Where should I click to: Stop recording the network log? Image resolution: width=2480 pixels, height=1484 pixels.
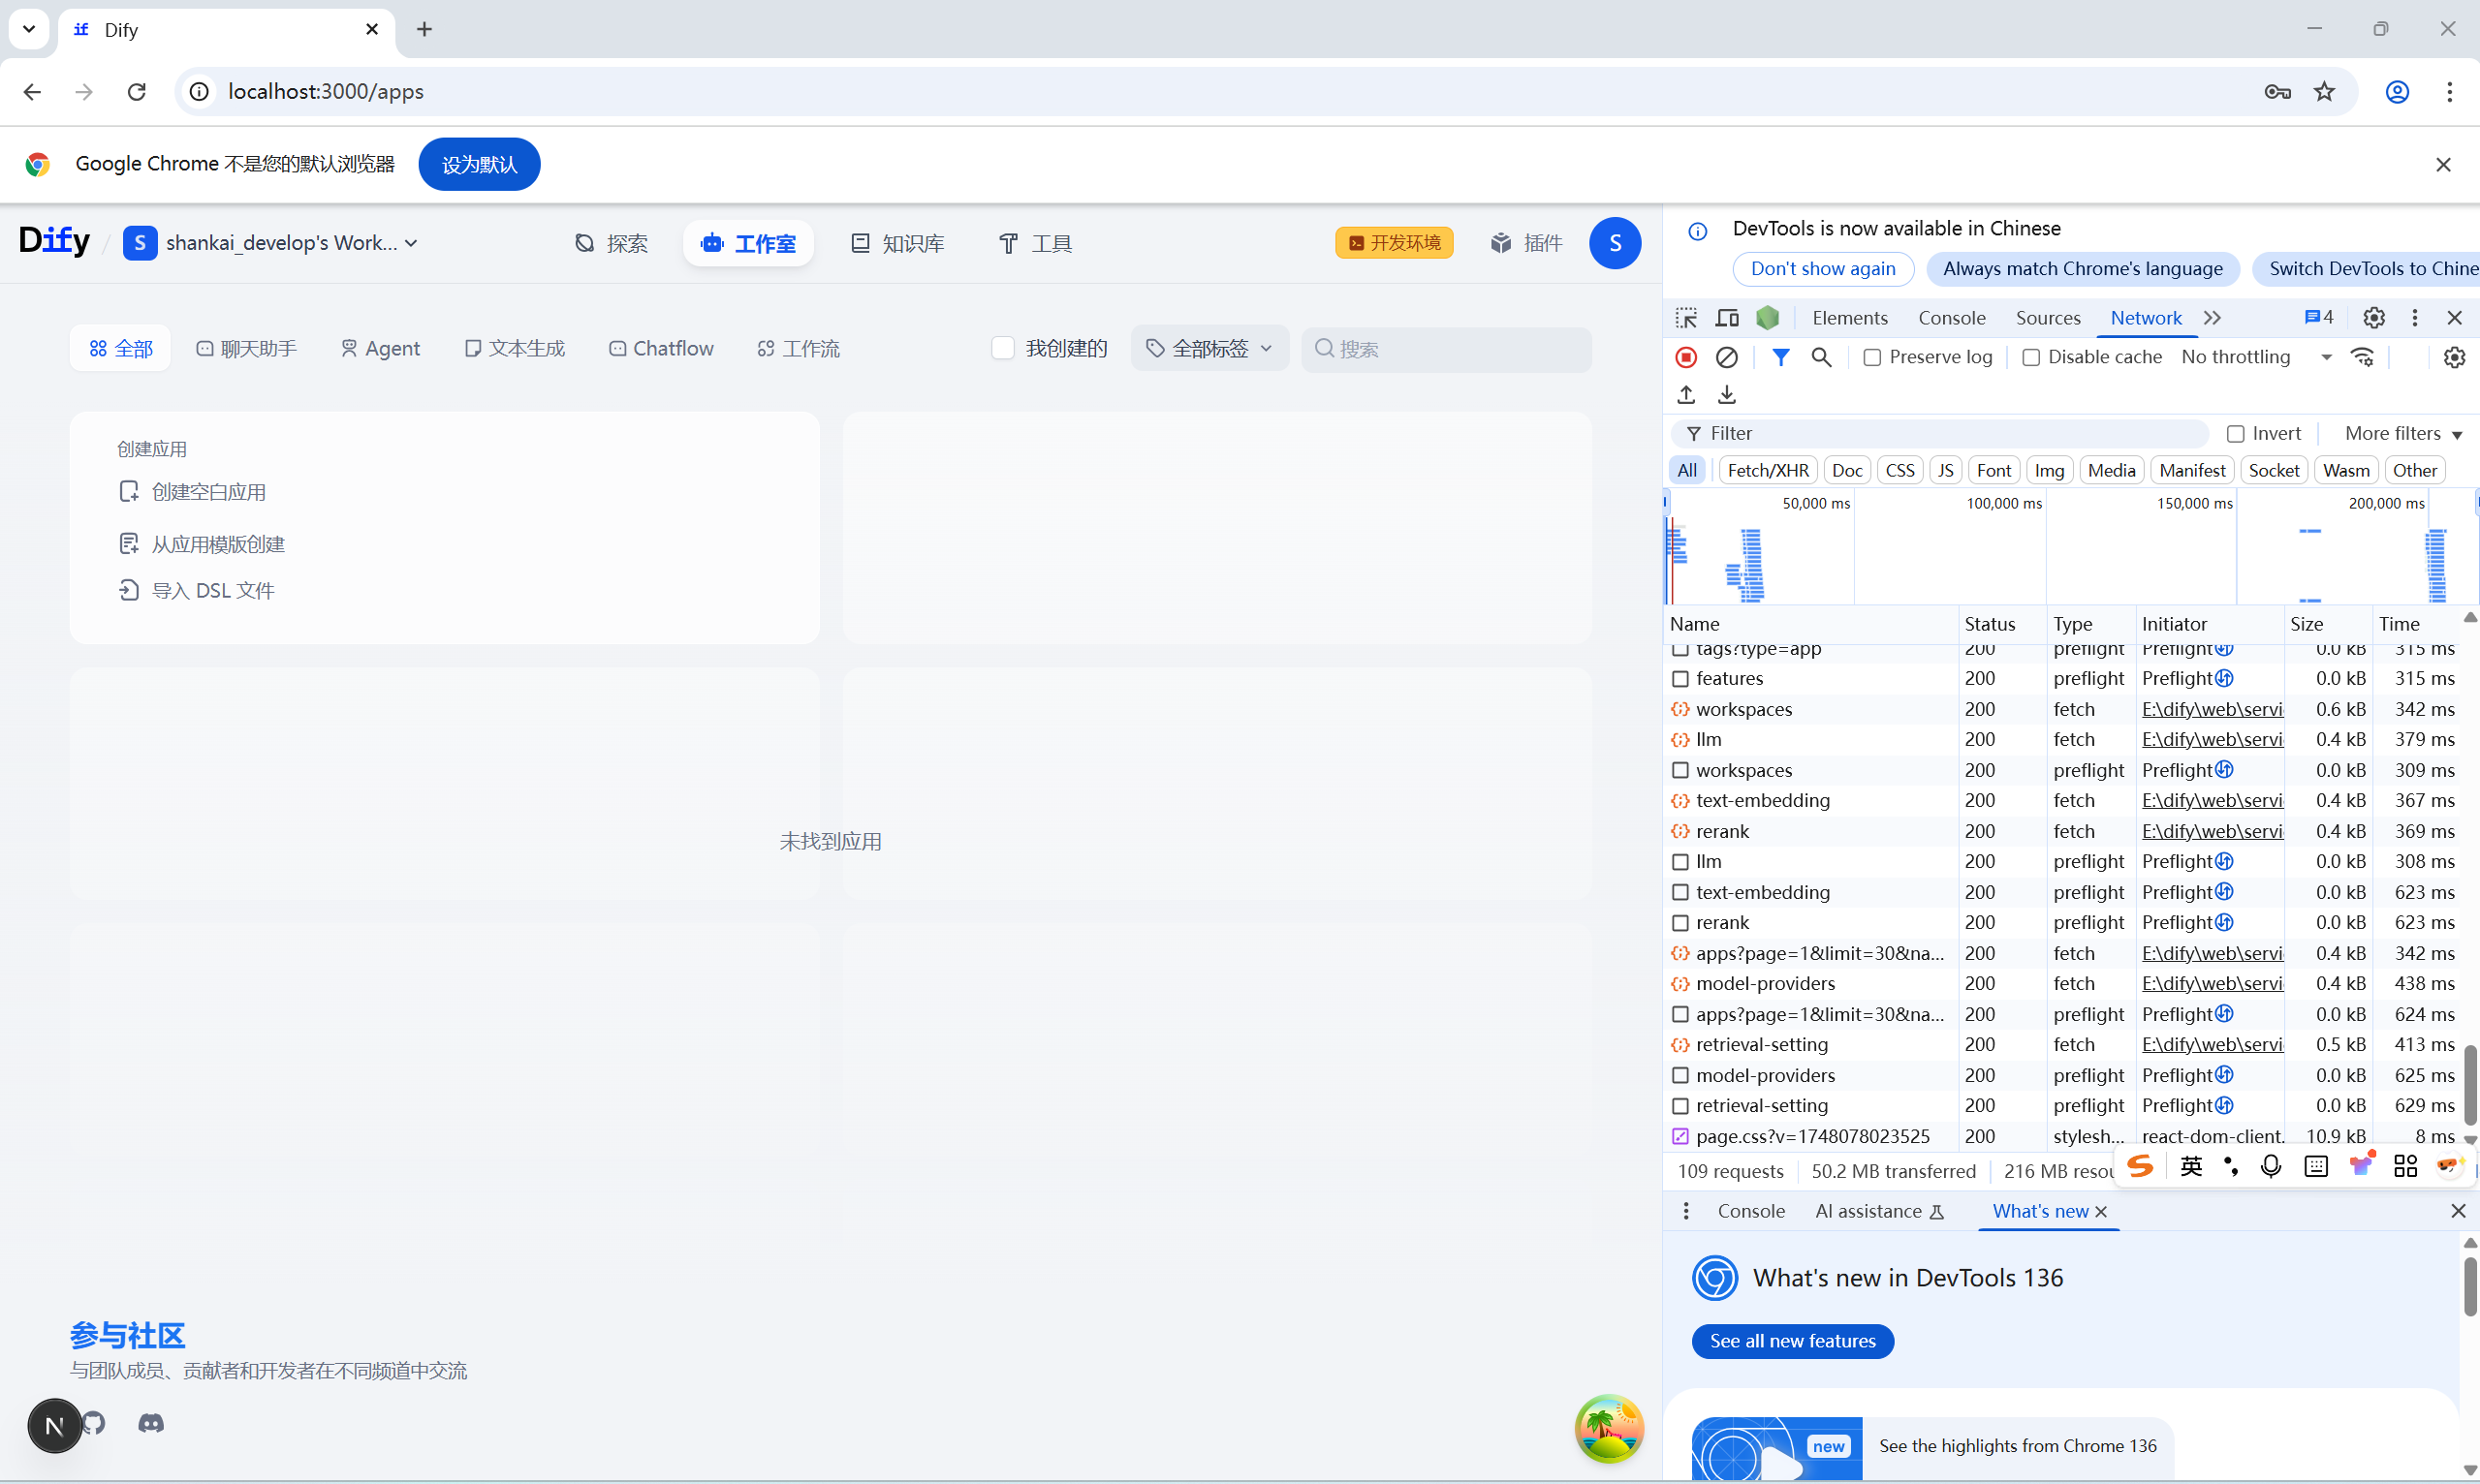coord(1686,357)
